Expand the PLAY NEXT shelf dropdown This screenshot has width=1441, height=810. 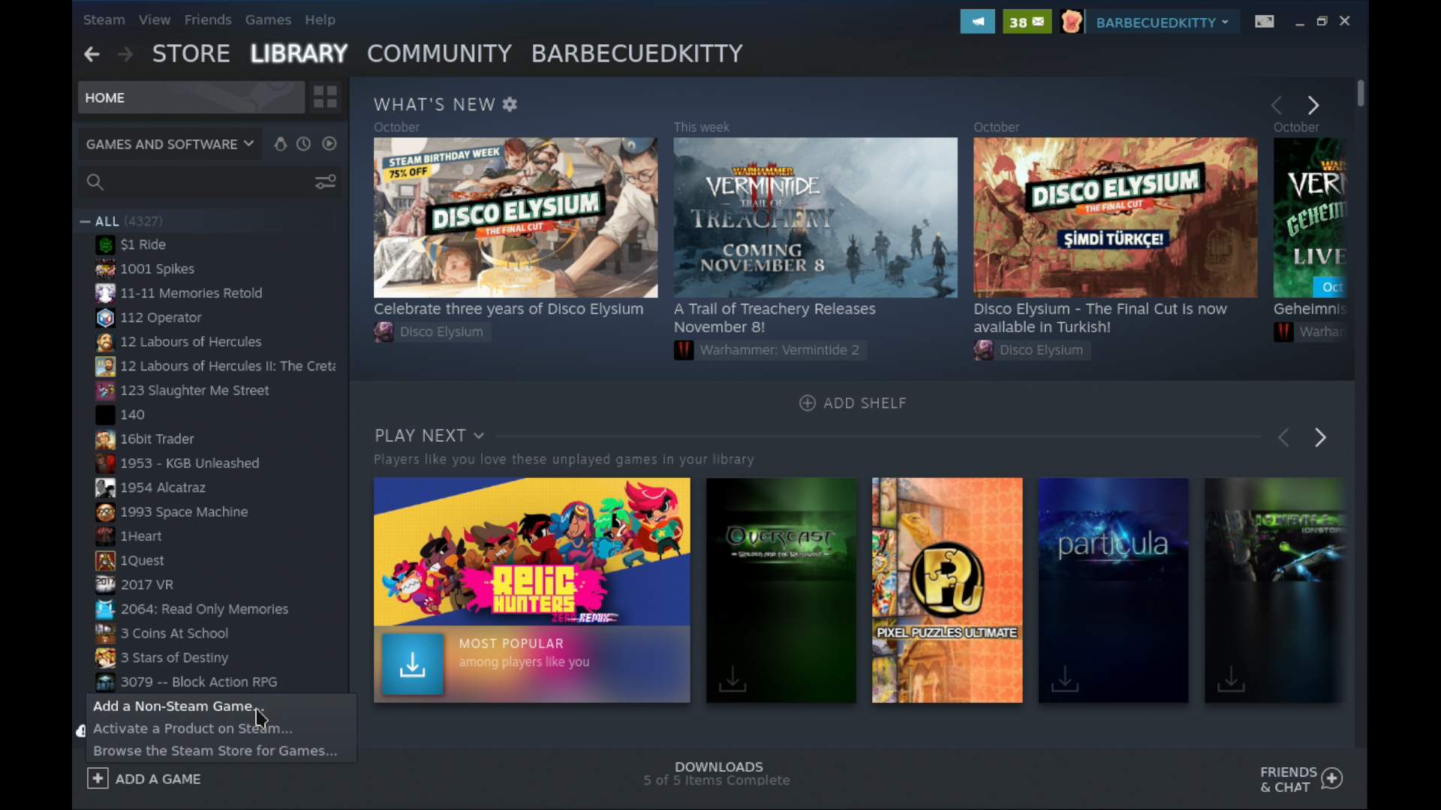478,435
